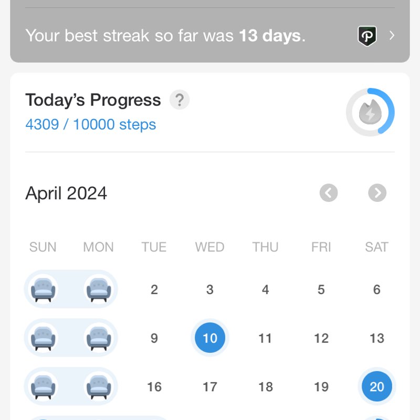Screen dimensions: 420x420
Task: Select highlighted April 10 on calendar
Action: pyautogui.click(x=210, y=338)
